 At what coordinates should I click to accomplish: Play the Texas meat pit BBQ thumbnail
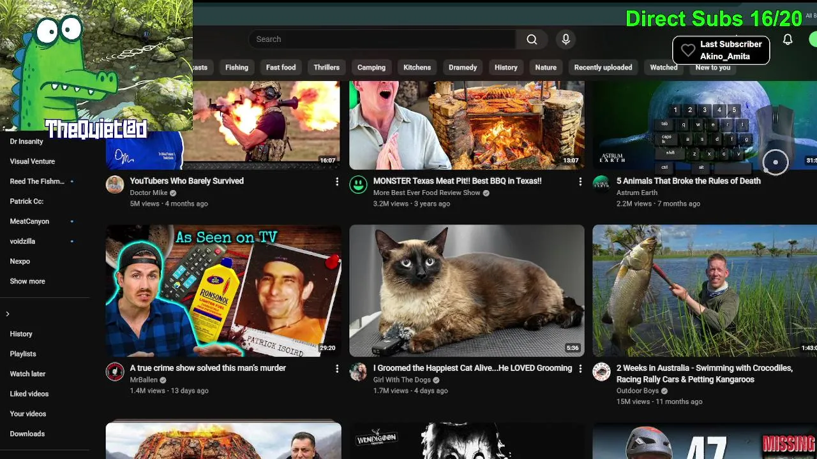point(467,125)
